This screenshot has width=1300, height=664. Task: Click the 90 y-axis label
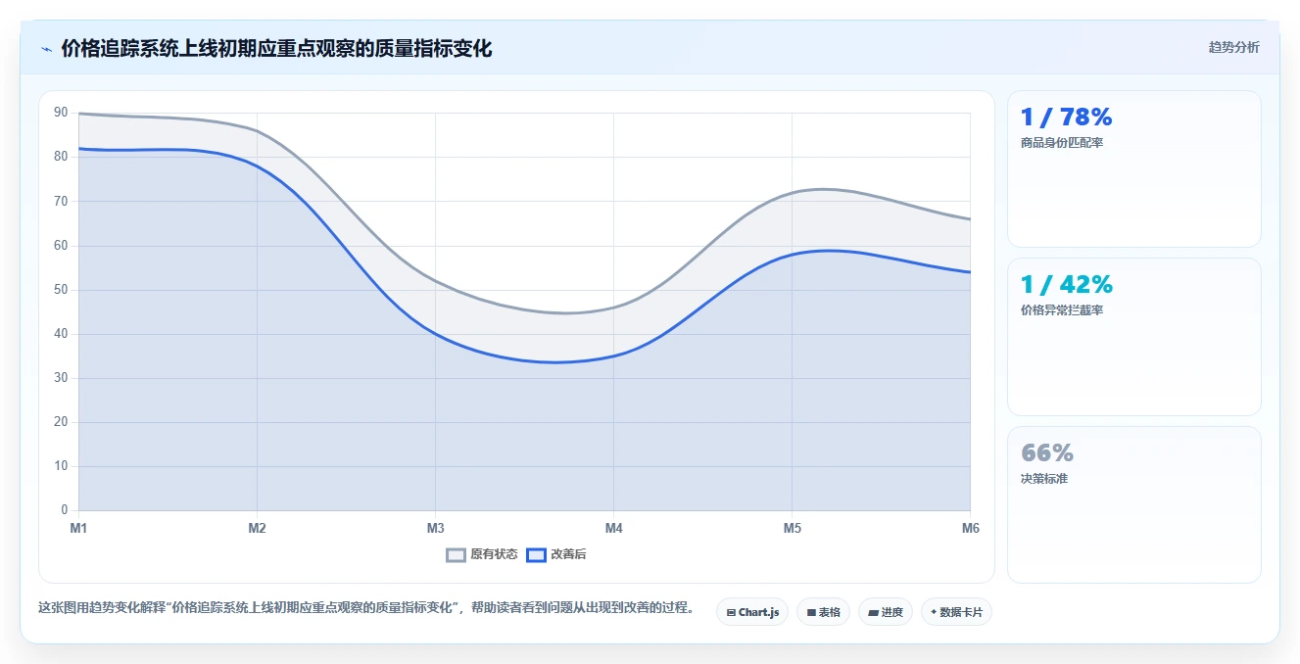[x=61, y=113]
